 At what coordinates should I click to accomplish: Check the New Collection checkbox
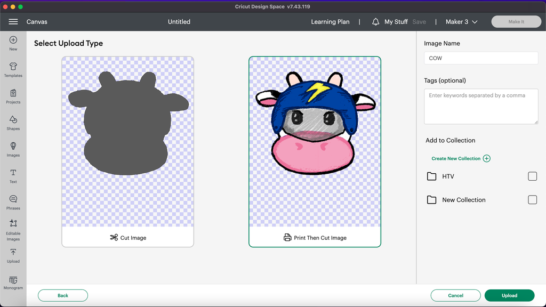pyautogui.click(x=532, y=200)
